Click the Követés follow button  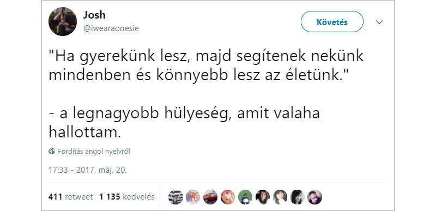click(x=332, y=22)
